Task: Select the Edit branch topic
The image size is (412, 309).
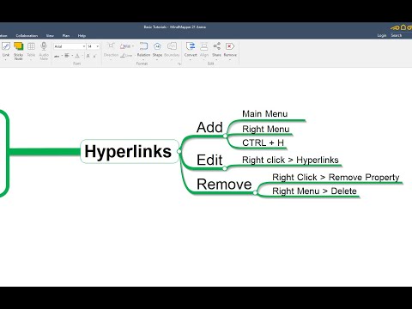Action: pos(209,160)
